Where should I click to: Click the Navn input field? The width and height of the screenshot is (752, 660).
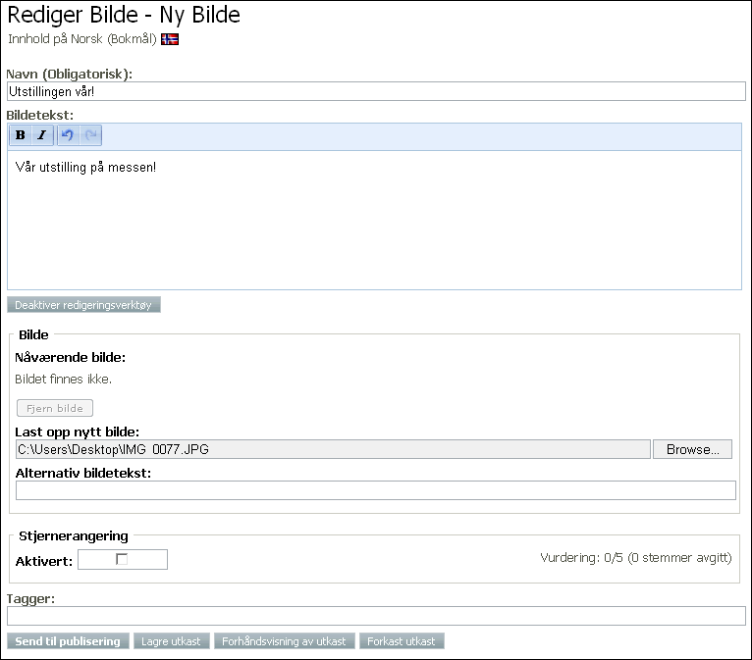click(376, 91)
